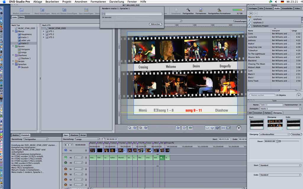Screen dimensions: 303x189
Task: Click the plus icon in Palette panel
Action: pos(251,14)
